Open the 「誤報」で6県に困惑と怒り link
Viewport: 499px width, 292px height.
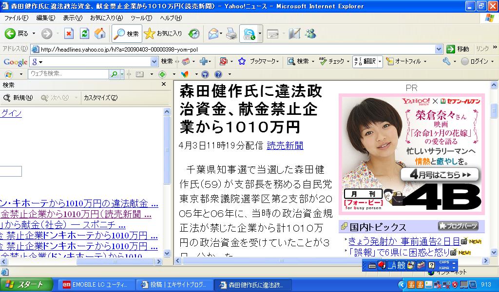tap(399, 252)
